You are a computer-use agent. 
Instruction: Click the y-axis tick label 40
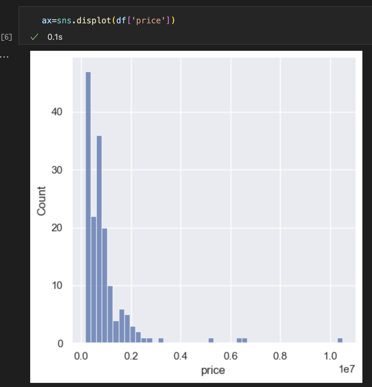coord(57,112)
